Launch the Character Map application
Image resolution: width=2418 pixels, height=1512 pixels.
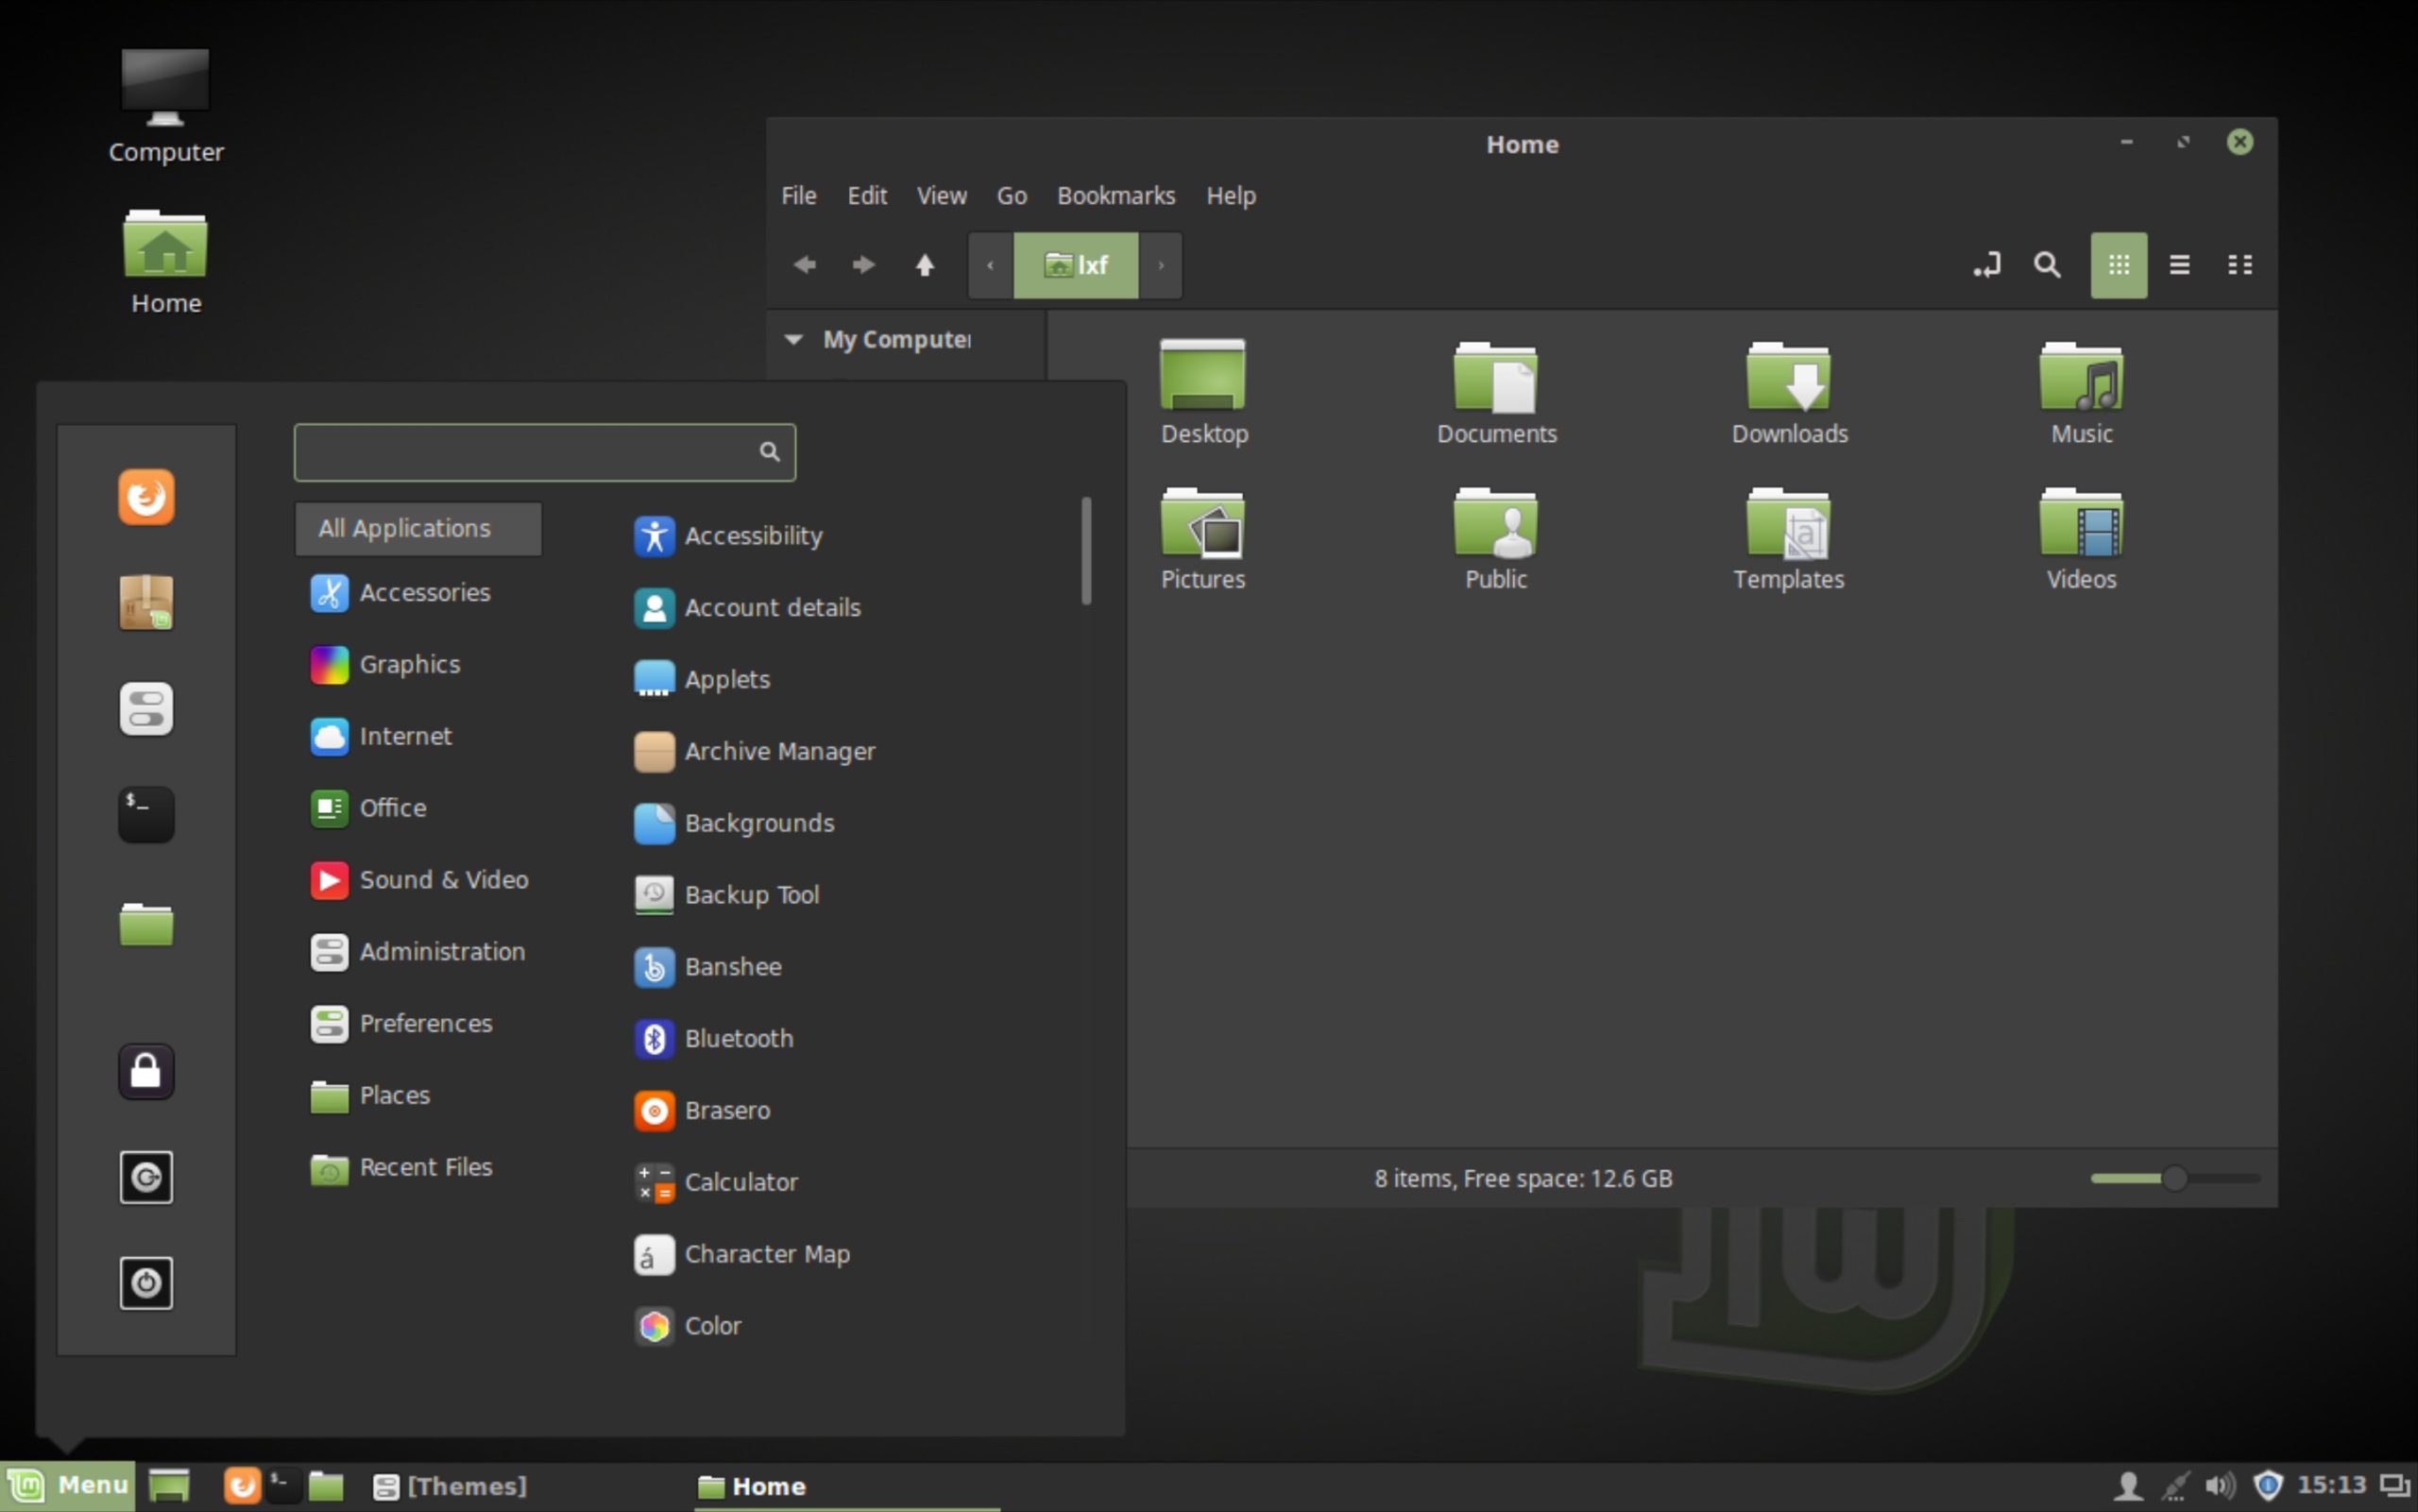[767, 1254]
